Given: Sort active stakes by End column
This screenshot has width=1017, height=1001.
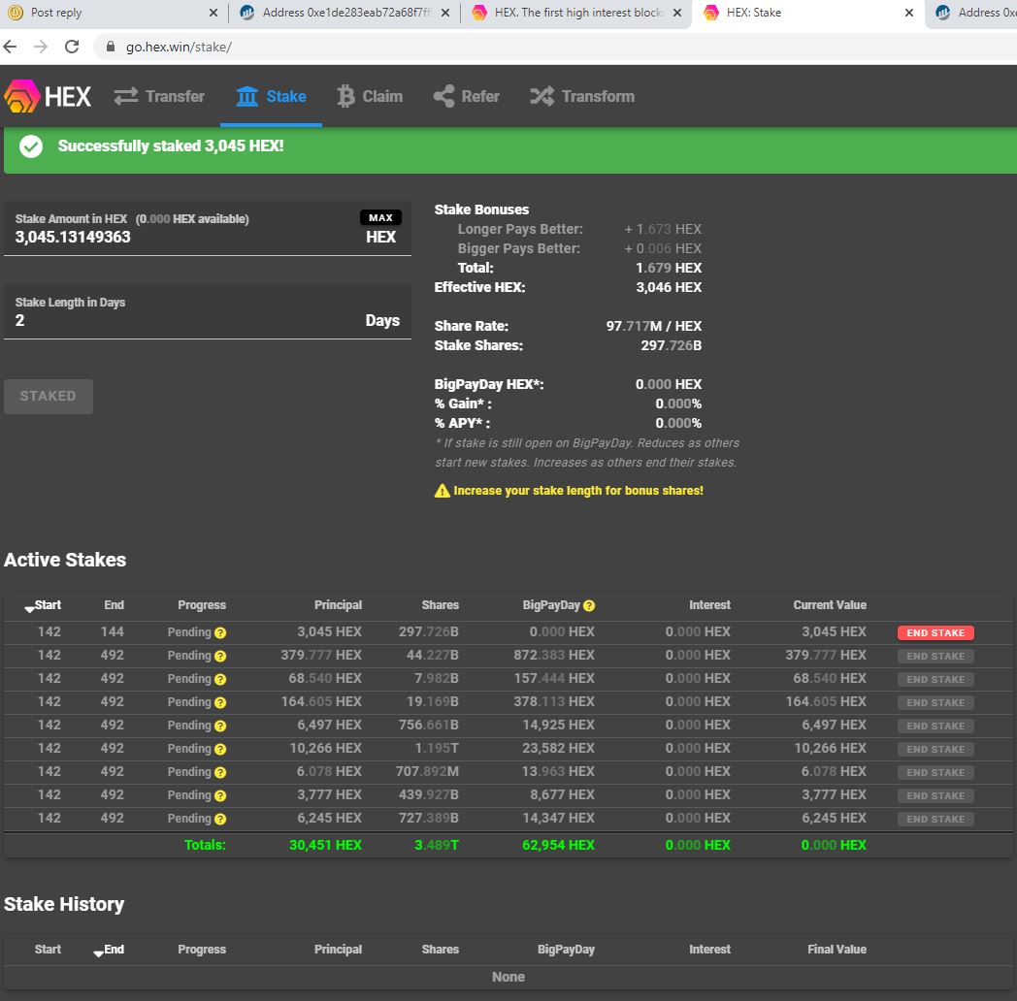Looking at the screenshot, I should tap(114, 605).
